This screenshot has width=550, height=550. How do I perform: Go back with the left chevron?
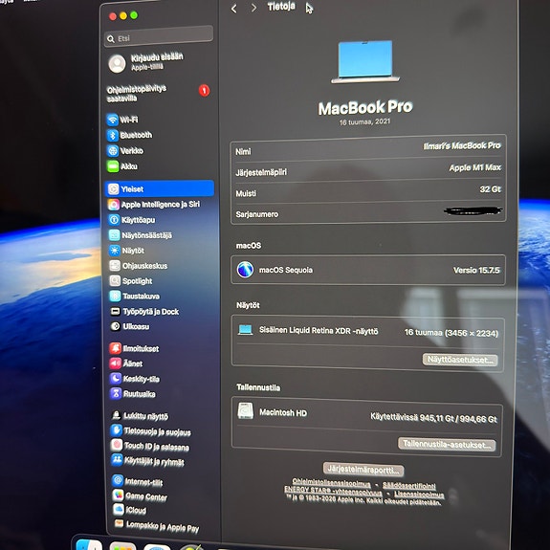(x=234, y=9)
